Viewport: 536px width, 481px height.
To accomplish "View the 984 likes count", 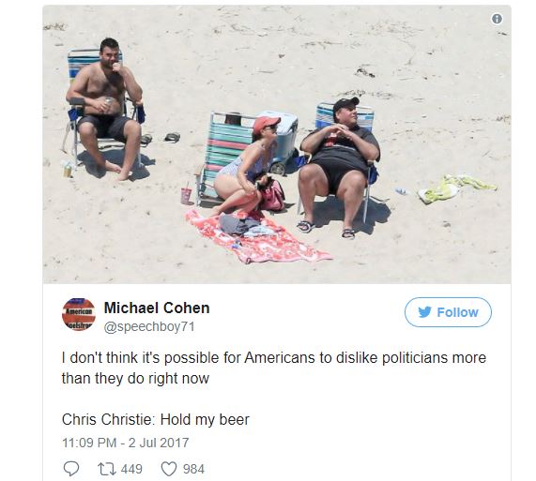I will tap(193, 469).
